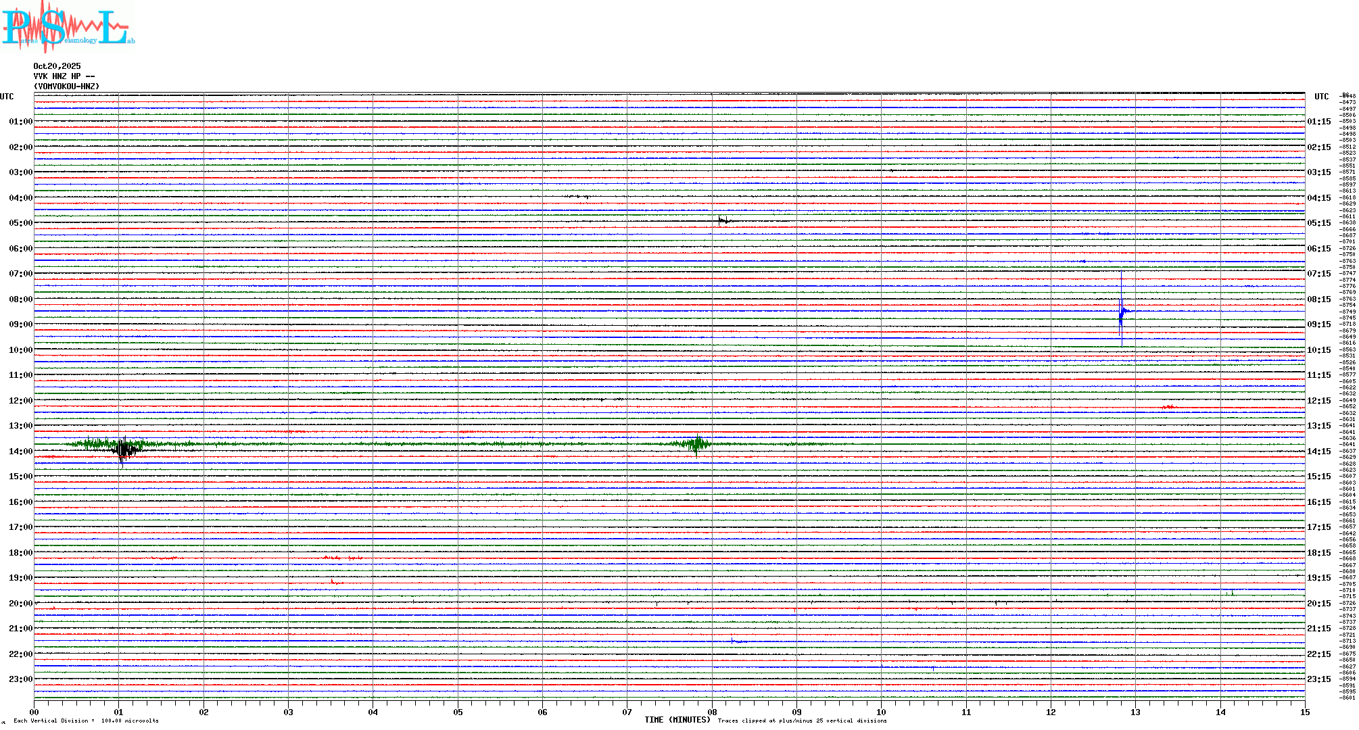
Task: Click the Oct20,2025 date label
Action: tap(57, 66)
